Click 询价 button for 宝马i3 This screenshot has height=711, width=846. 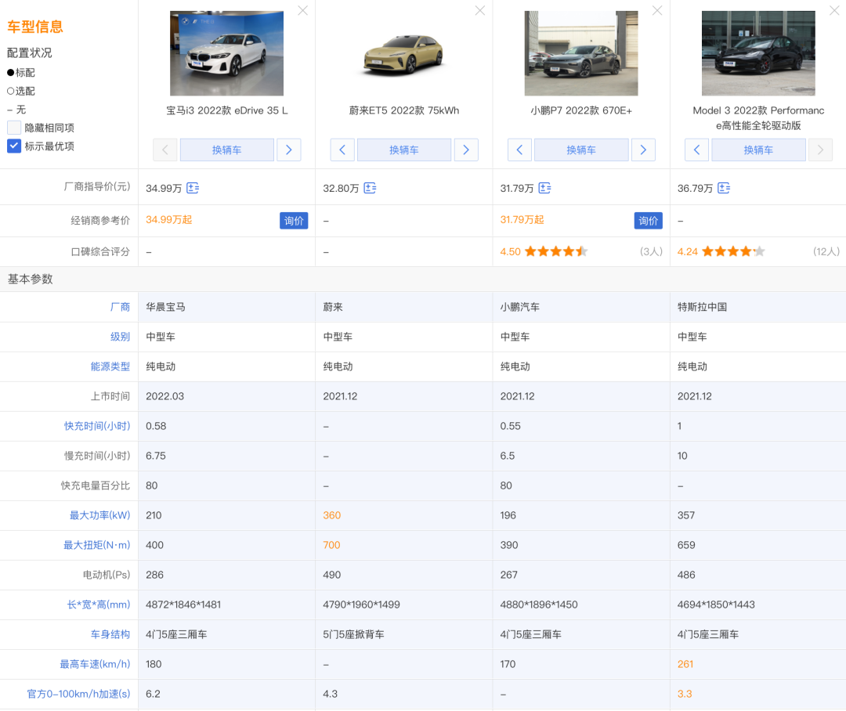pos(294,221)
